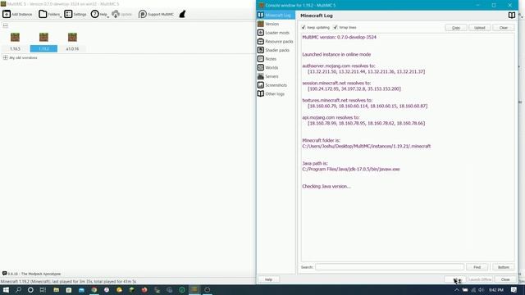Open Google Chrome from taskbar
Image resolution: width=525 pixels, height=295 pixels.
click(x=94, y=289)
